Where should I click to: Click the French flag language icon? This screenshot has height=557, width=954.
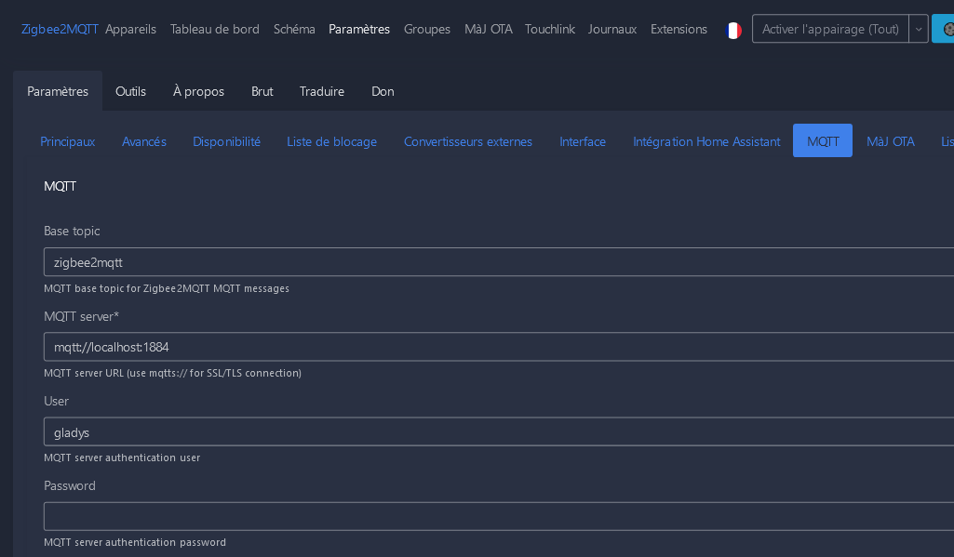[733, 30]
